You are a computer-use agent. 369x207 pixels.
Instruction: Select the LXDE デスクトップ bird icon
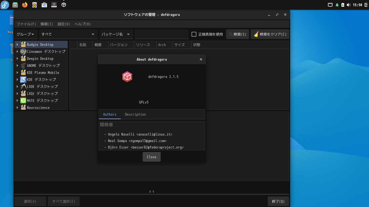(23, 87)
